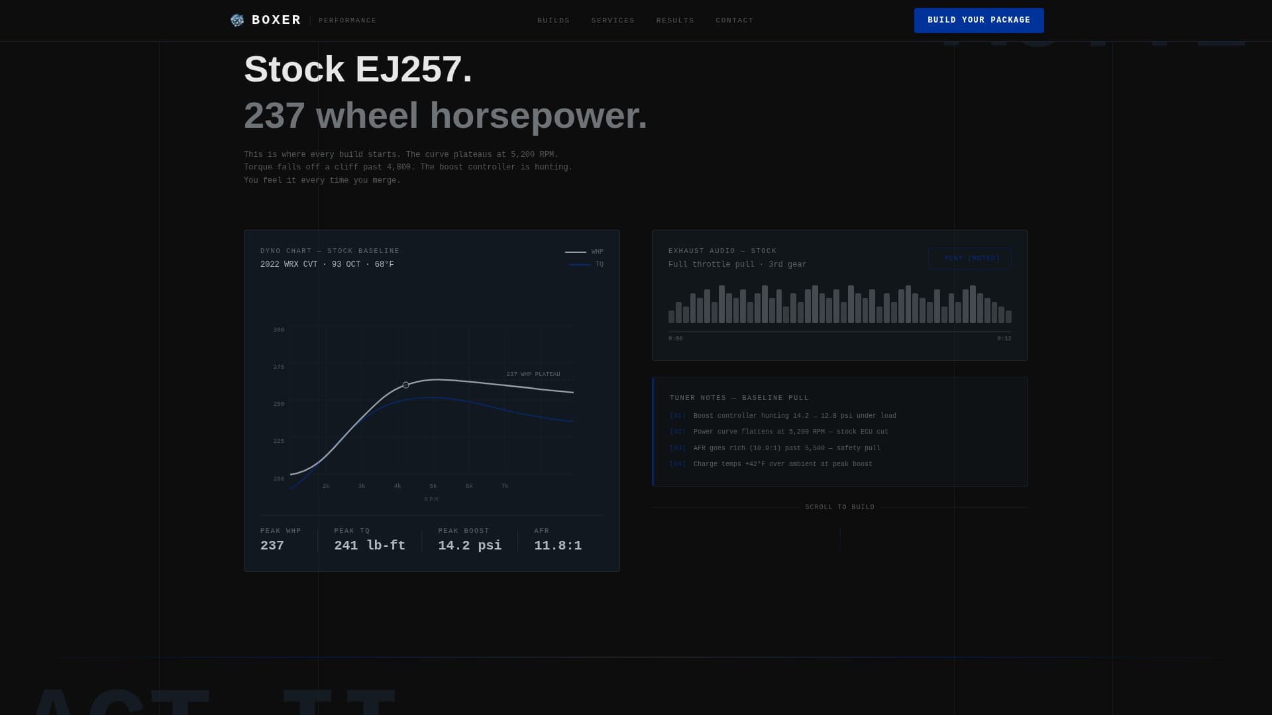Click the exhaust audio waveform bars
This screenshot has width=1272, height=715.
840,305
